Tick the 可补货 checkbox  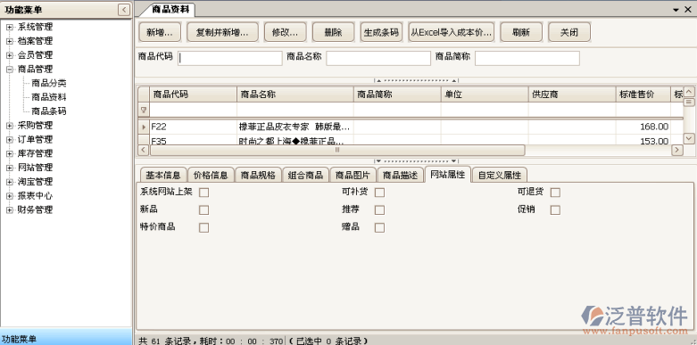coord(379,193)
